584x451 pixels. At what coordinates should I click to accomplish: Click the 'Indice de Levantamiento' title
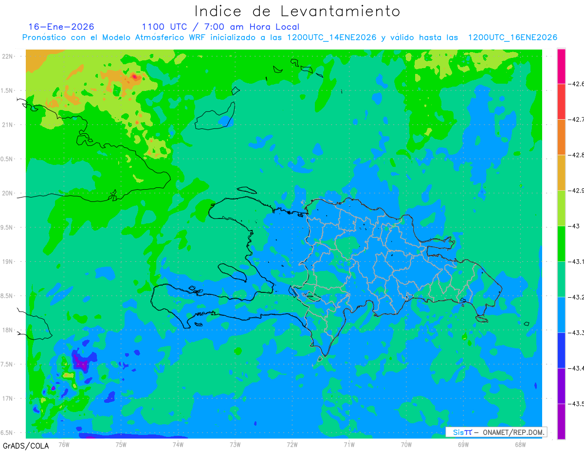point(297,11)
